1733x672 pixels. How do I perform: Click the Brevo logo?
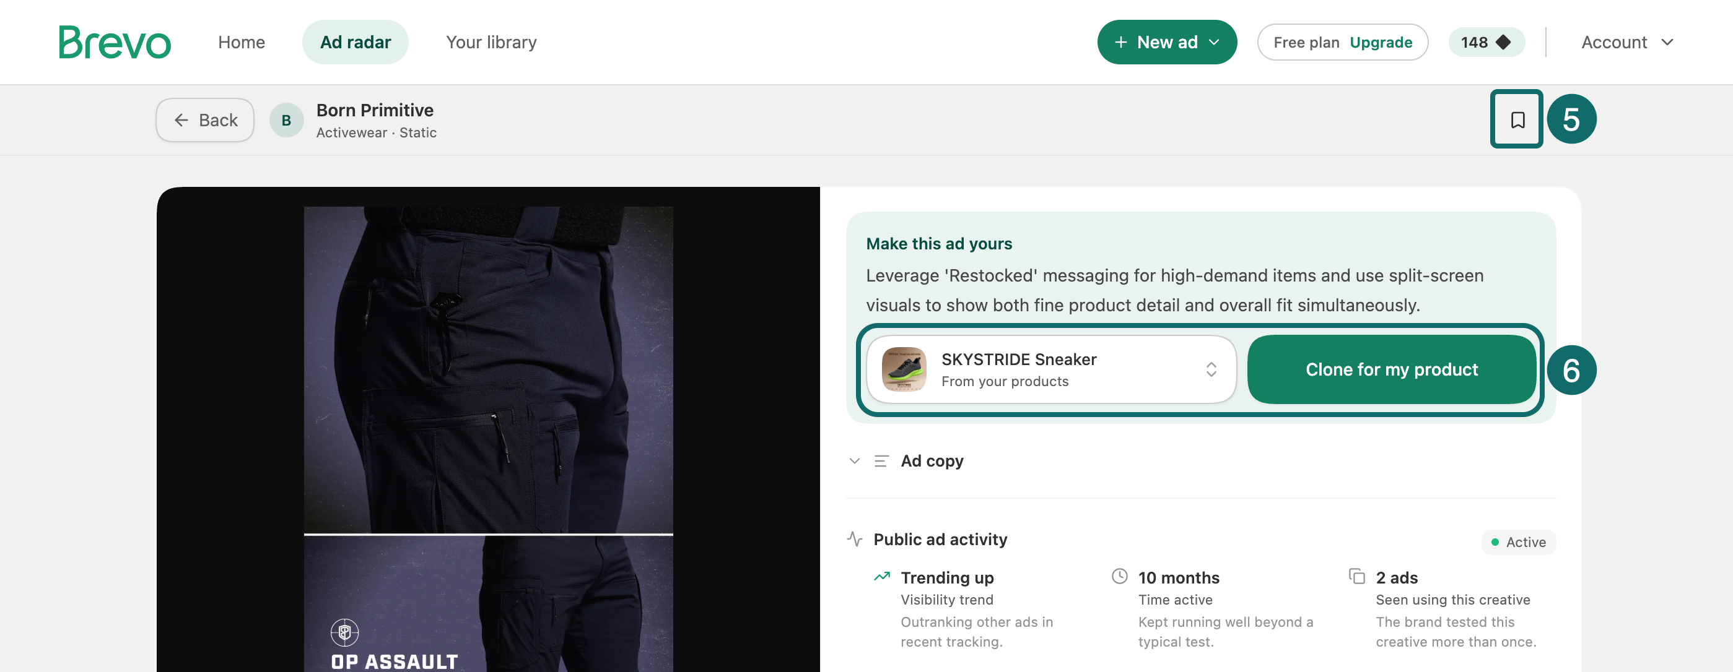[115, 42]
